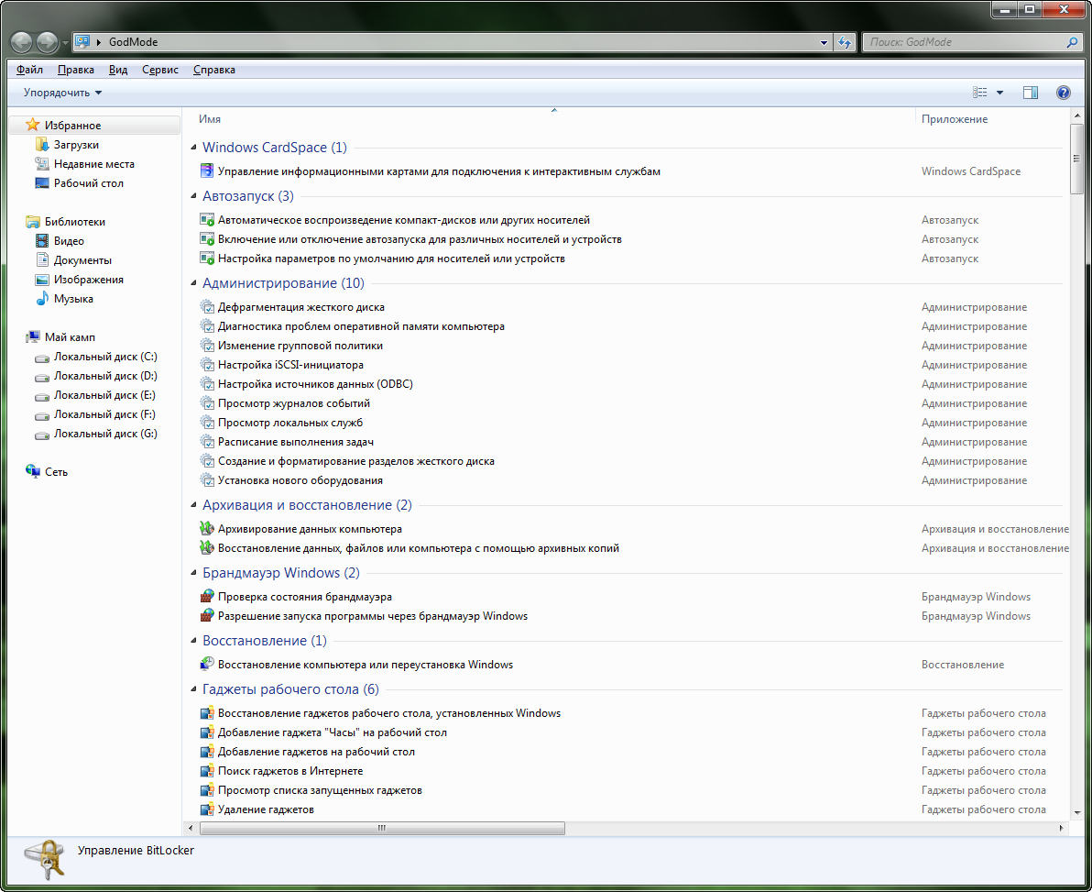1092x892 pixels.
Task: Click the CardSpace icon before Управление информационными картами
Action: coord(206,171)
